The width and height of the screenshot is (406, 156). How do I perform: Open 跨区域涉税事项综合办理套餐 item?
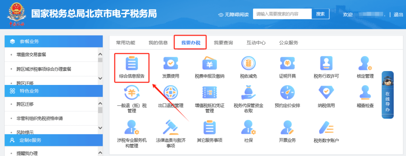tap(44, 69)
